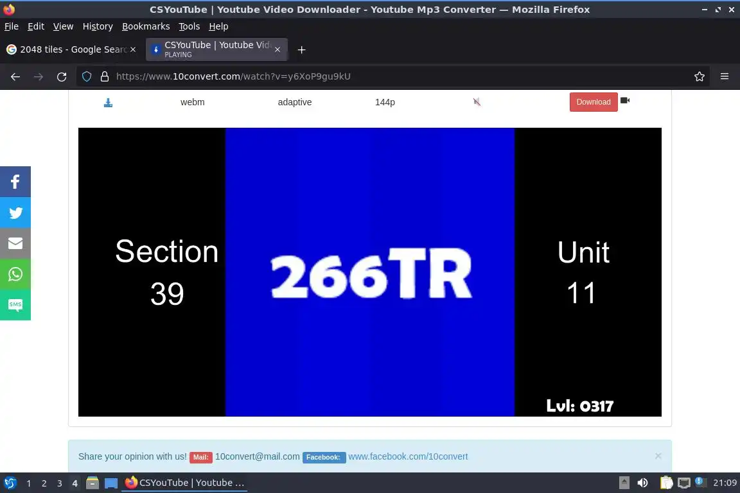Open the Bookmarks menu
The image size is (740, 493).
(146, 26)
